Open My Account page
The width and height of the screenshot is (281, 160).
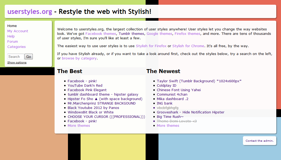(x=18, y=31)
